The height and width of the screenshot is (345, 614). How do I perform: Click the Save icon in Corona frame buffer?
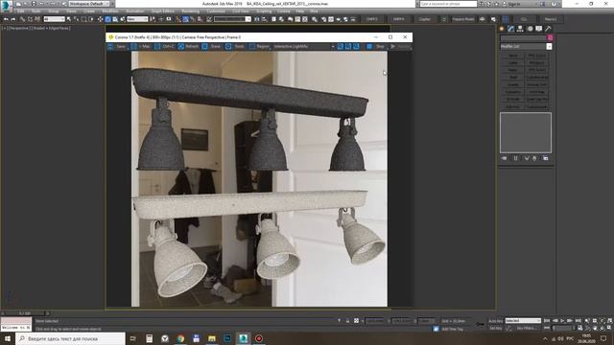(111, 47)
